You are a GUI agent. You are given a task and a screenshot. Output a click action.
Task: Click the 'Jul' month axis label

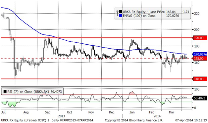(3, 112)
